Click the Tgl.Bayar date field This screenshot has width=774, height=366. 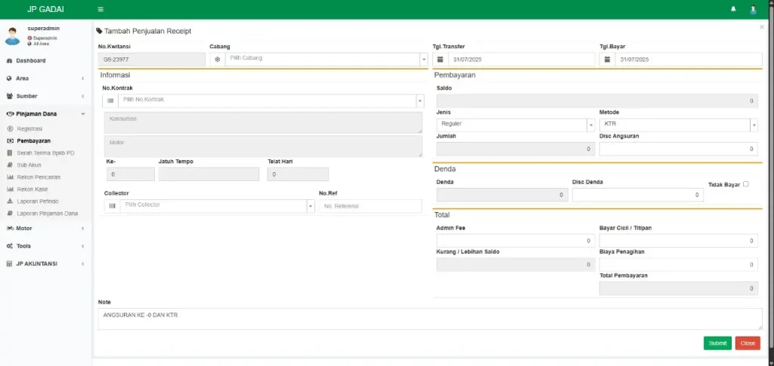(x=688, y=59)
